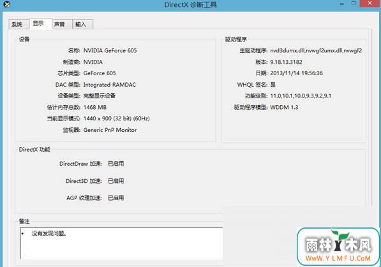Screen dimensions: 381x267
Task: Click the 当前显示模式 label
Action: (x=64, y=119)
